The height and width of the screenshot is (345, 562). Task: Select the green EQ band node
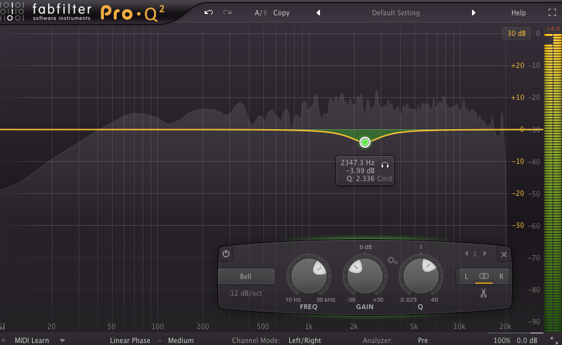click(365, 143)
